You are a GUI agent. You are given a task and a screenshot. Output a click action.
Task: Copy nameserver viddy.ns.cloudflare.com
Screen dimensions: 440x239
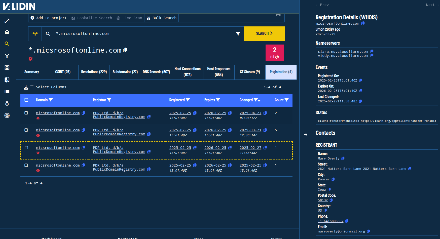pos(372,56)
